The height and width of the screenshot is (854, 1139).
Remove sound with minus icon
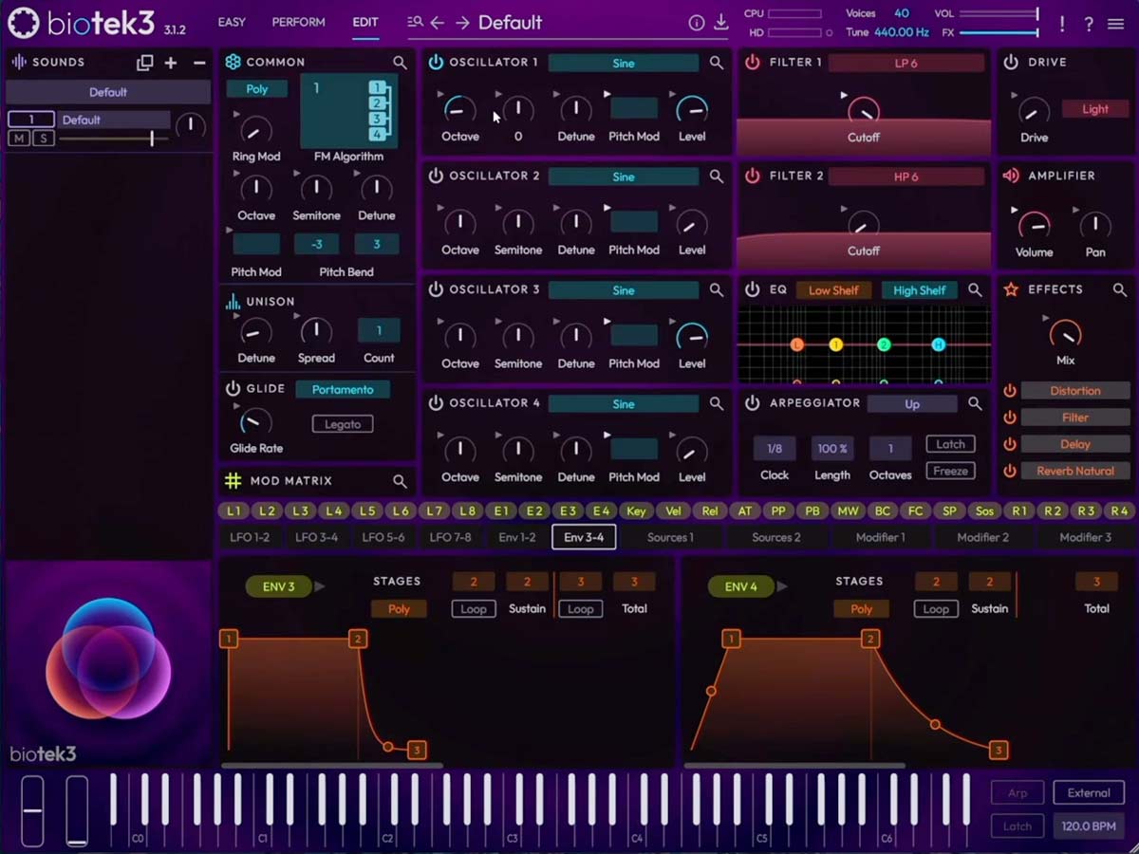tap(199, 63)
